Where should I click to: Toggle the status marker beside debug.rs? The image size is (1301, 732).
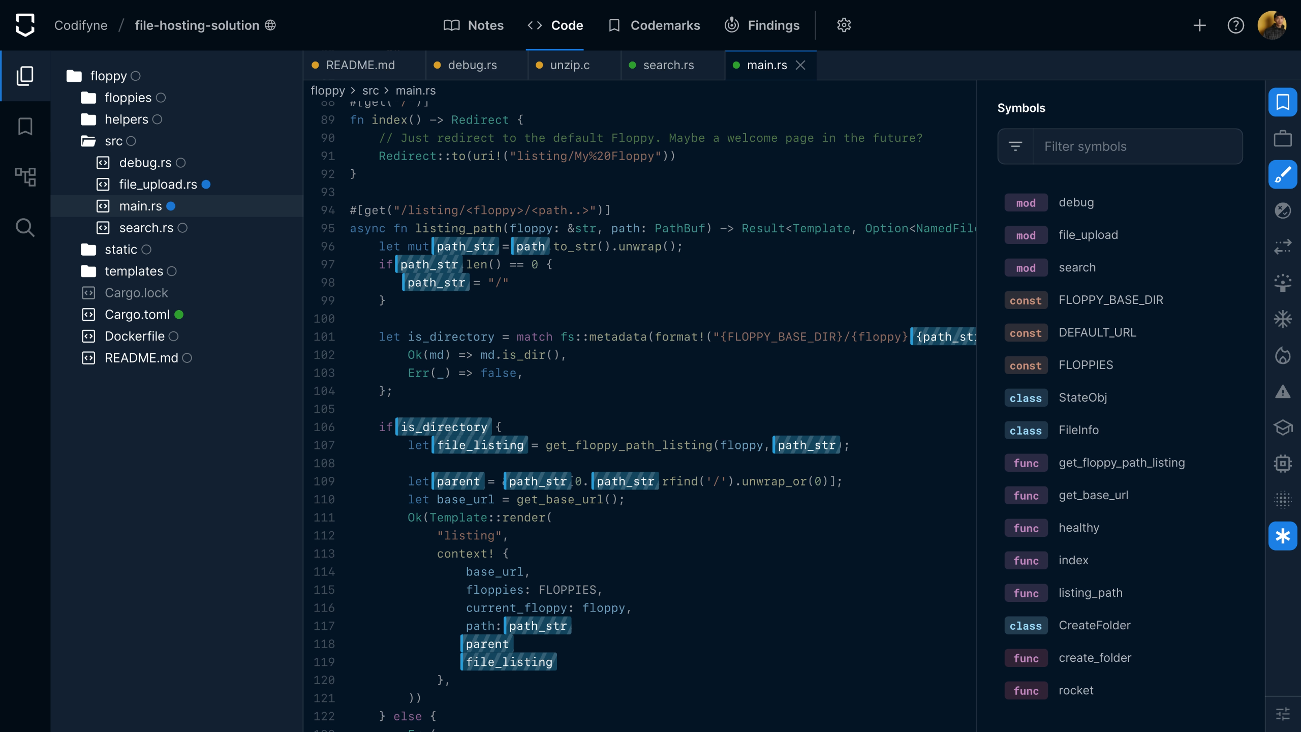point(180,163)
